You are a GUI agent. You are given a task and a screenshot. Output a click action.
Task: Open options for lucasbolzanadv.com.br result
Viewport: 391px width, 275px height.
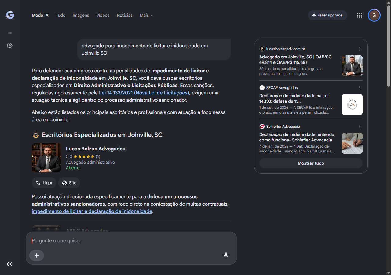tap(360, 49)
